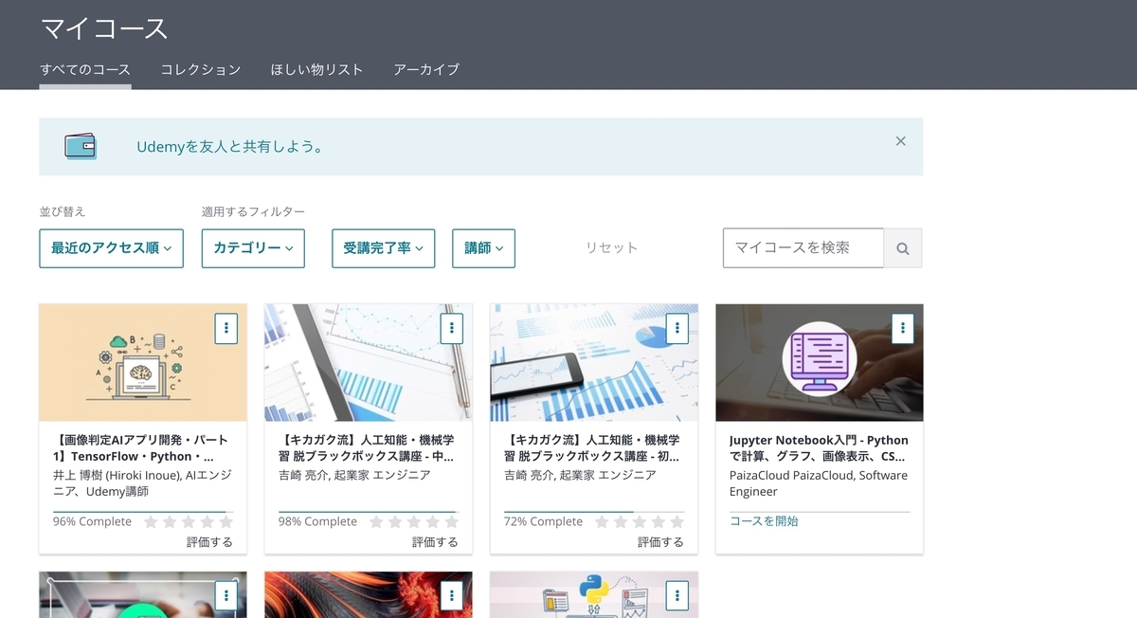
Task: Click the star rating on the 96% Complete card
Action: point(188,521)
